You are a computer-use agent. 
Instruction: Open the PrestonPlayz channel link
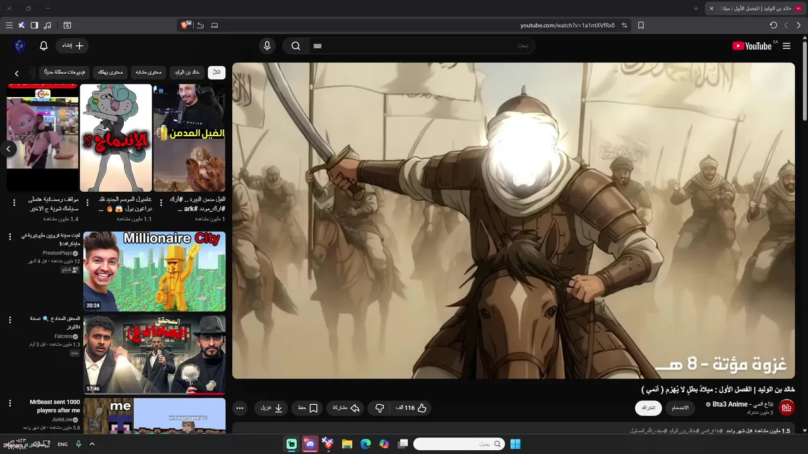[x=58, y=253]
